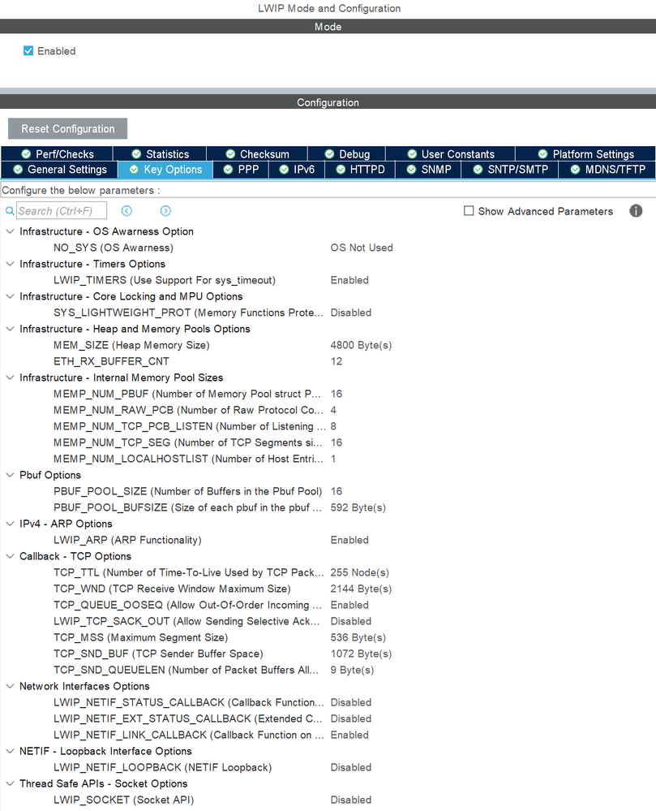
Task: Select the TCP_QUEUE_OOSEQ parameter row
Action: [328, 605]
